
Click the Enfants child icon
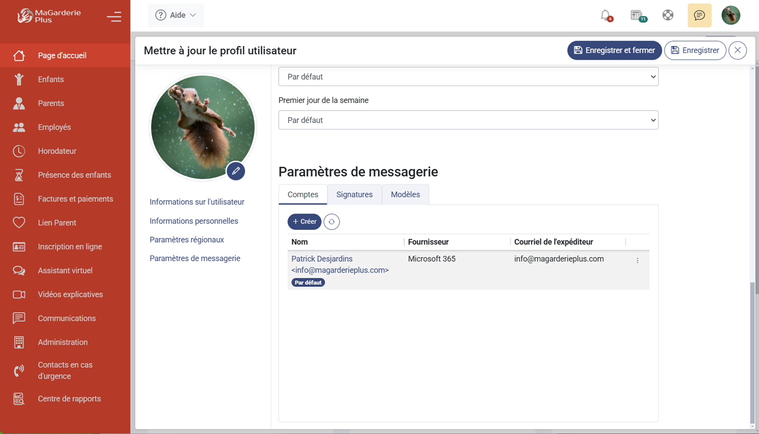[19, 79]
